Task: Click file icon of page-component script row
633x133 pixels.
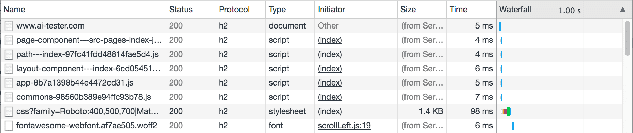Action: (x=9, y=40)
